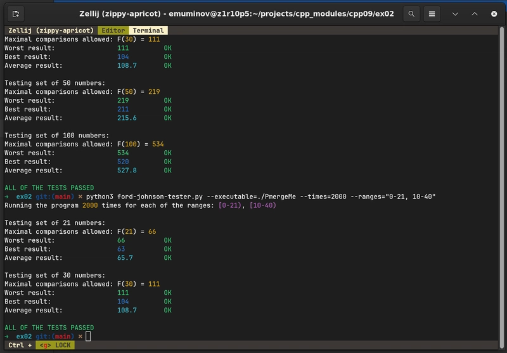Minimize the Zellij terminal window
The image size is (507, 353).
(x=455, y=13)
